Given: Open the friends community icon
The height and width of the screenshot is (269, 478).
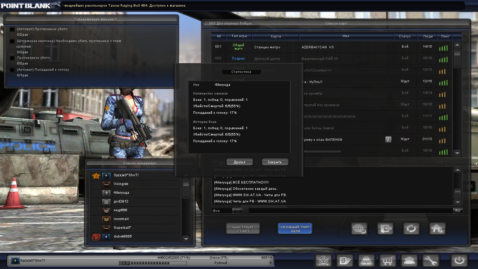Looking at the screenshot, I should pos(409,261).
